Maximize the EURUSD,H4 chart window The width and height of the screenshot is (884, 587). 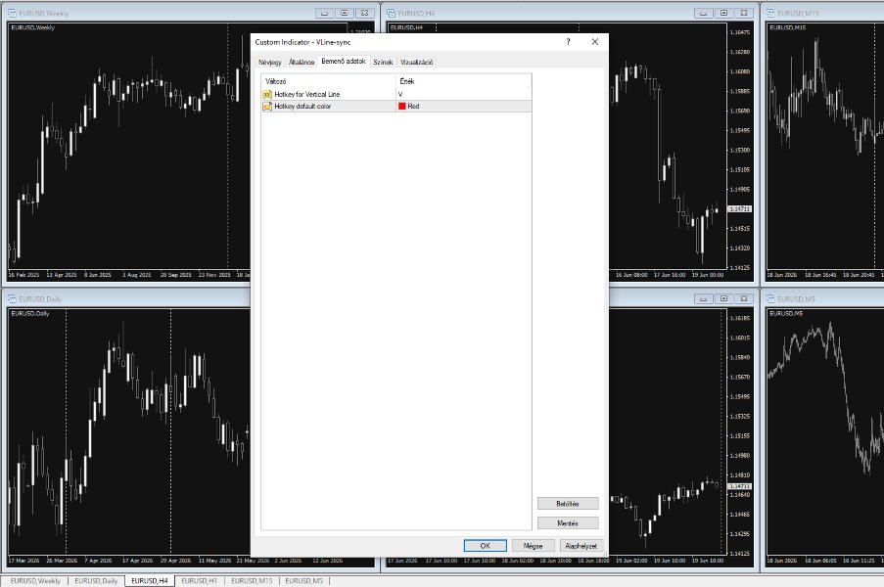[723, 13]
